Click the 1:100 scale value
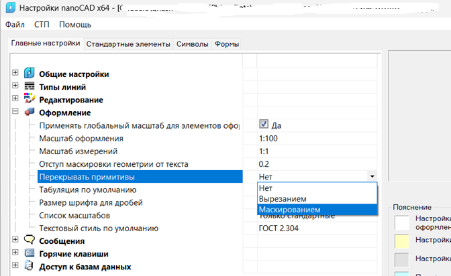451x276 pixels. 268,139
